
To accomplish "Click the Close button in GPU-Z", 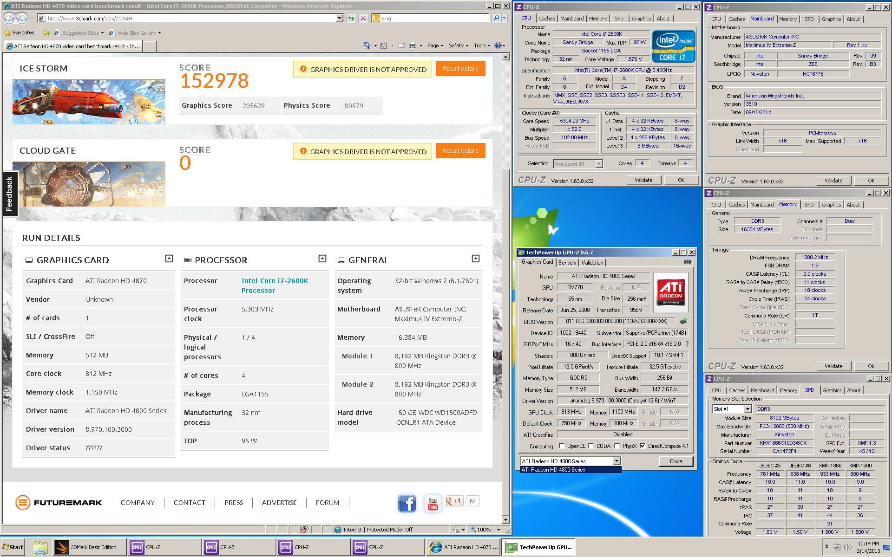I will 676,461.
